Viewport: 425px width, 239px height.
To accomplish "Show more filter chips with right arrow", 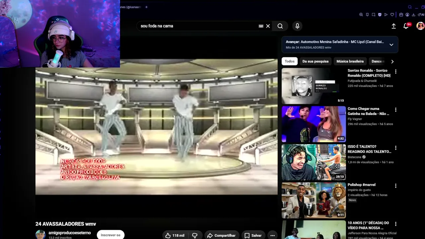I will pos(392,61).
